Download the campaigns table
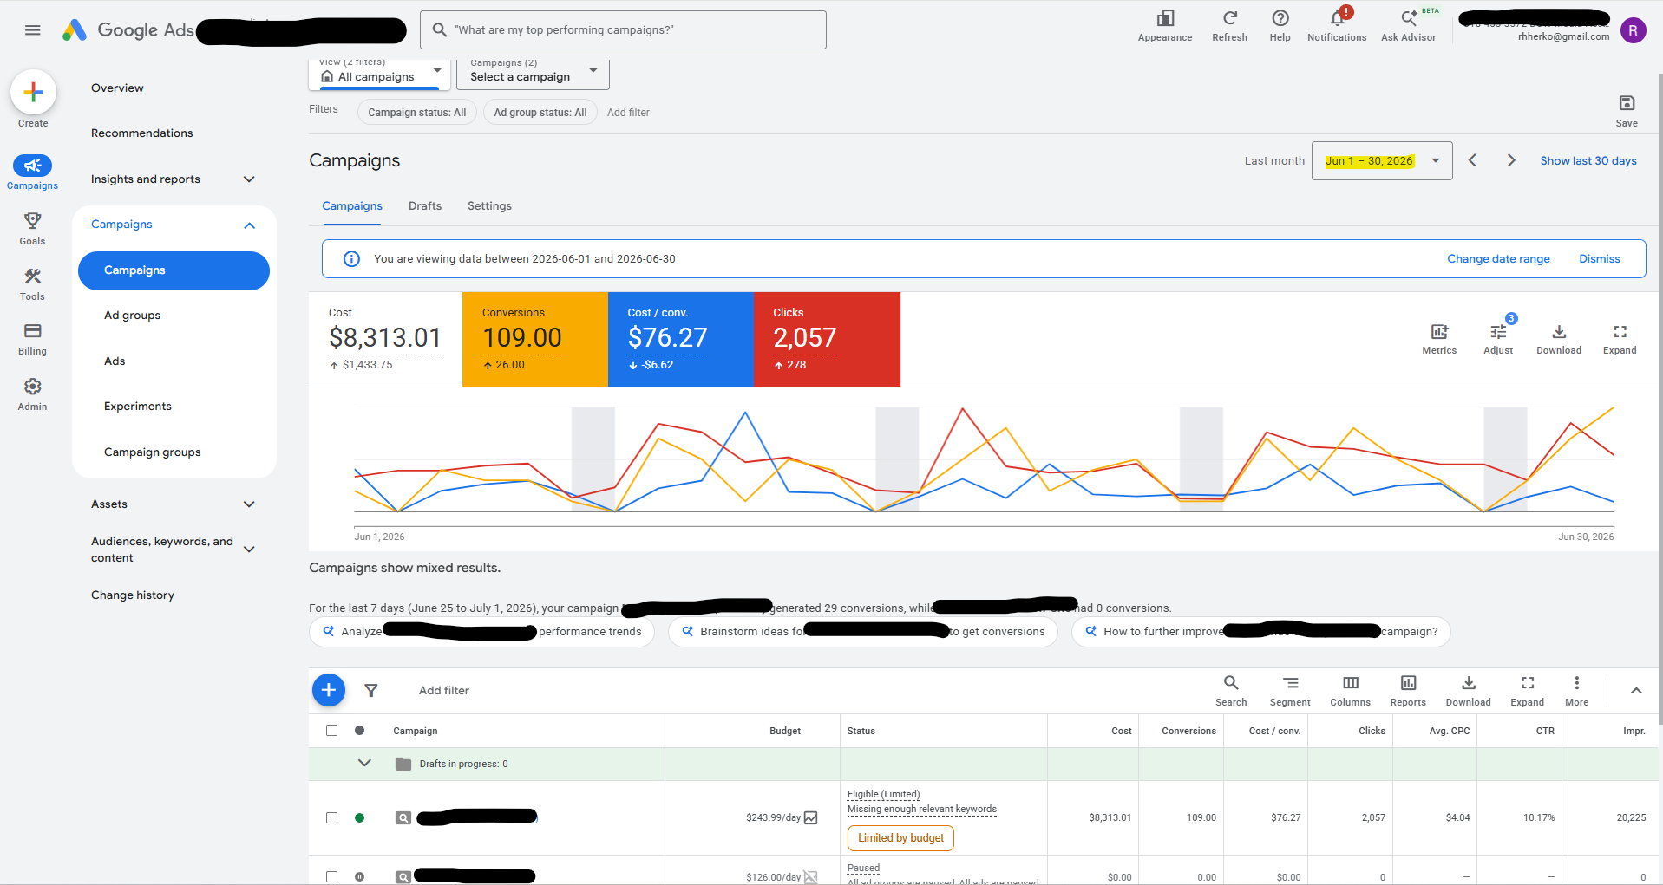This screenshot has width=1663, height=885. (1468, 691)
